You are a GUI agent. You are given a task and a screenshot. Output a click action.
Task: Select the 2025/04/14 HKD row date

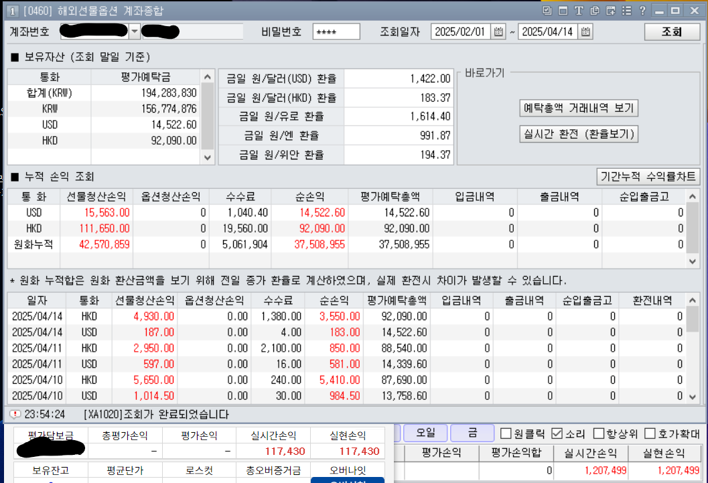pyautogui.click(x=37, y=316)
